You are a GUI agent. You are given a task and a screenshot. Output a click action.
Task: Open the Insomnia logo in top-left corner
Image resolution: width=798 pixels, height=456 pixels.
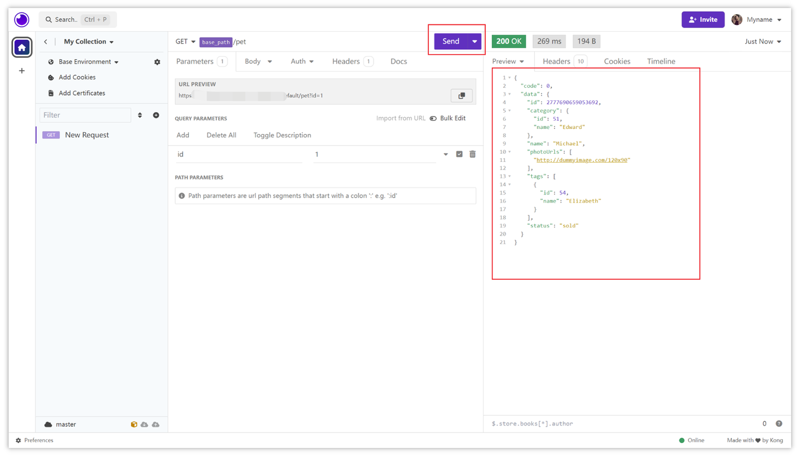point(22,19)
